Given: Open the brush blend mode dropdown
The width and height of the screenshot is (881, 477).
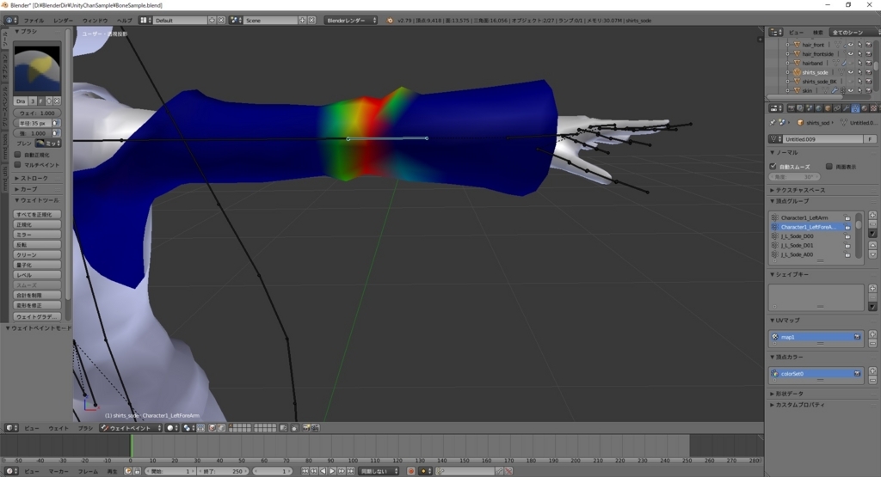Looking at the screenshot, I should (x=48, y=143).
